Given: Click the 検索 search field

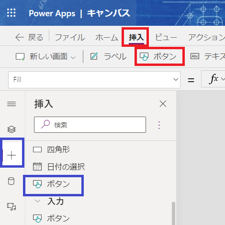Looking at the screenshot, I should (x=90, y=125).
